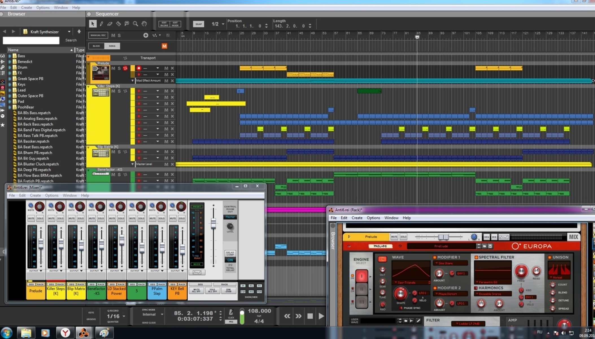Click the Prelude track device thumbnail

(x=101, y=73)
